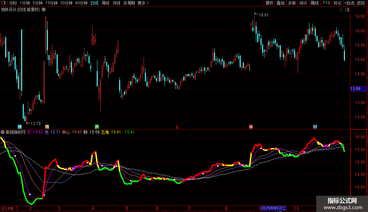Image resolution: width=368 pixels, height=212 pixels.
Task: Add stock via +自选 button
Action: click(x=349, y=3)
